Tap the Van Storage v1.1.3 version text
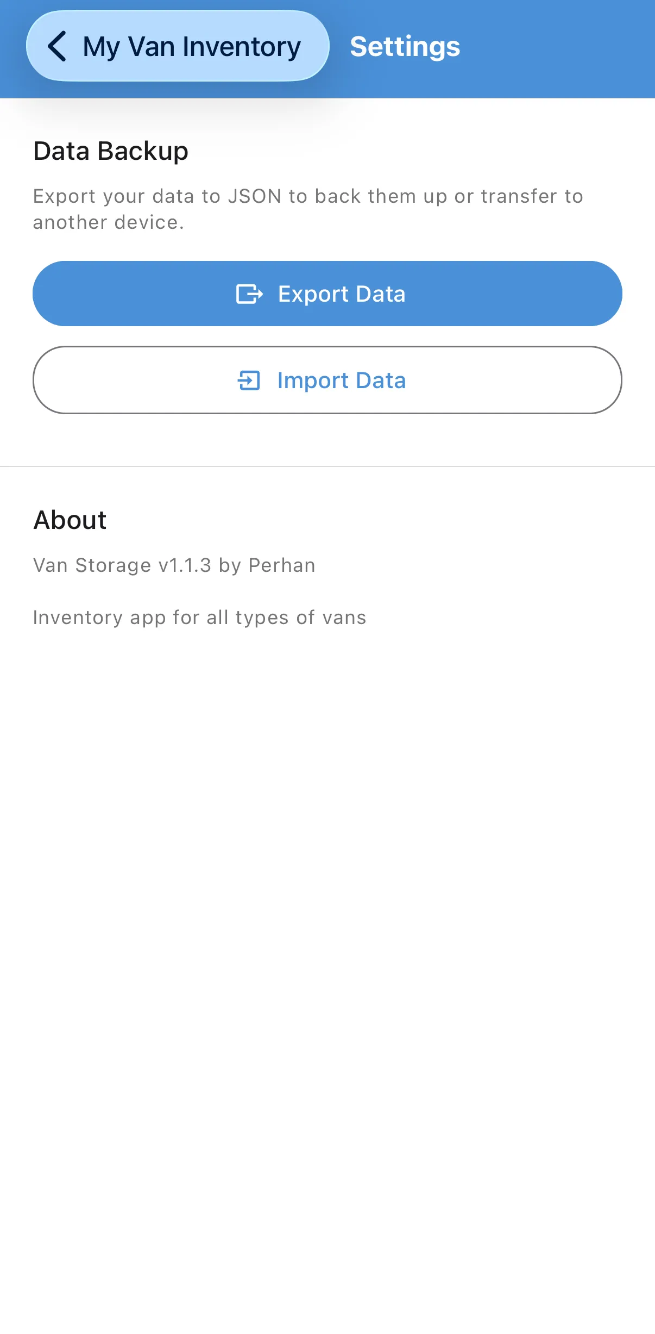The height and width of the screenshot is (1334, 655). point(122,565)
